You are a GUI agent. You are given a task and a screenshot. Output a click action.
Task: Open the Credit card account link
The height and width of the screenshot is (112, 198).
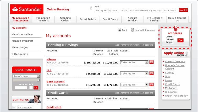[x=54, y=107]
